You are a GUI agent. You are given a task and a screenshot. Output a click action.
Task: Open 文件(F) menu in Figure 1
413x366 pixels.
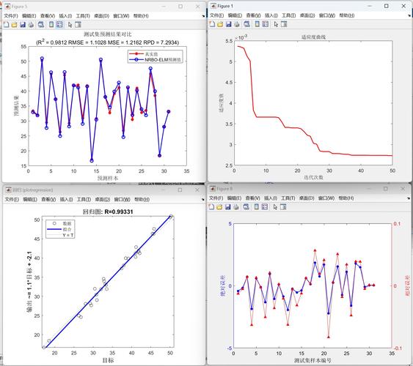(216, 15)
